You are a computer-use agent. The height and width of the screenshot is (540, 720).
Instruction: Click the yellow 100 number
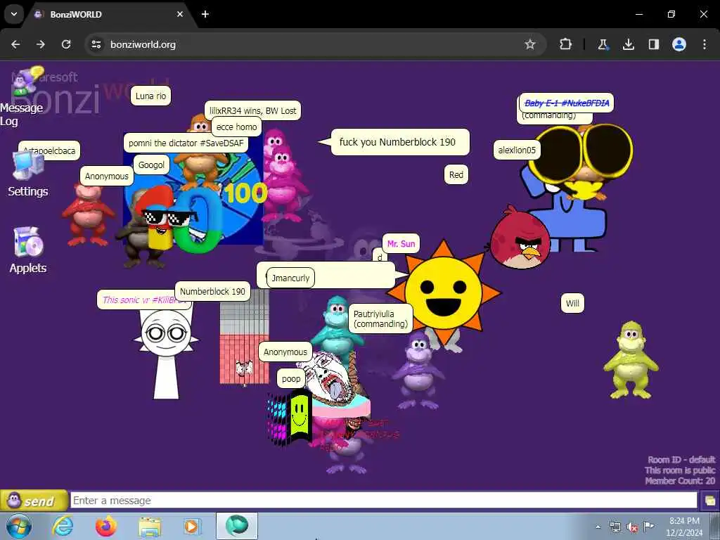click(245, 193)
